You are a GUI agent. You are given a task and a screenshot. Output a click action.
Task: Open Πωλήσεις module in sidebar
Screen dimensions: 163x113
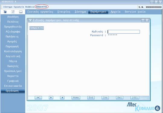(12, 37)
